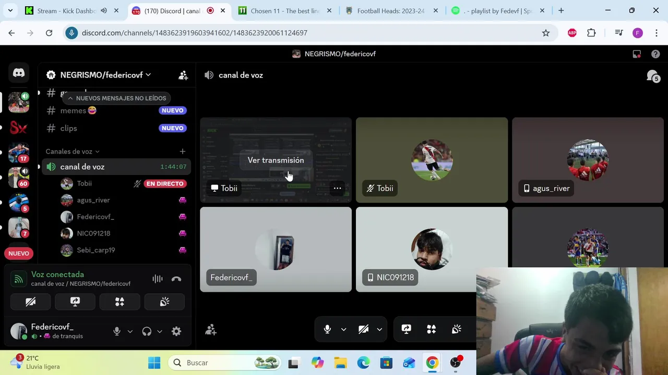Open the member list icon showing 5
The height and width of the screenshot is (375, 668).
(x=653, y=77)
